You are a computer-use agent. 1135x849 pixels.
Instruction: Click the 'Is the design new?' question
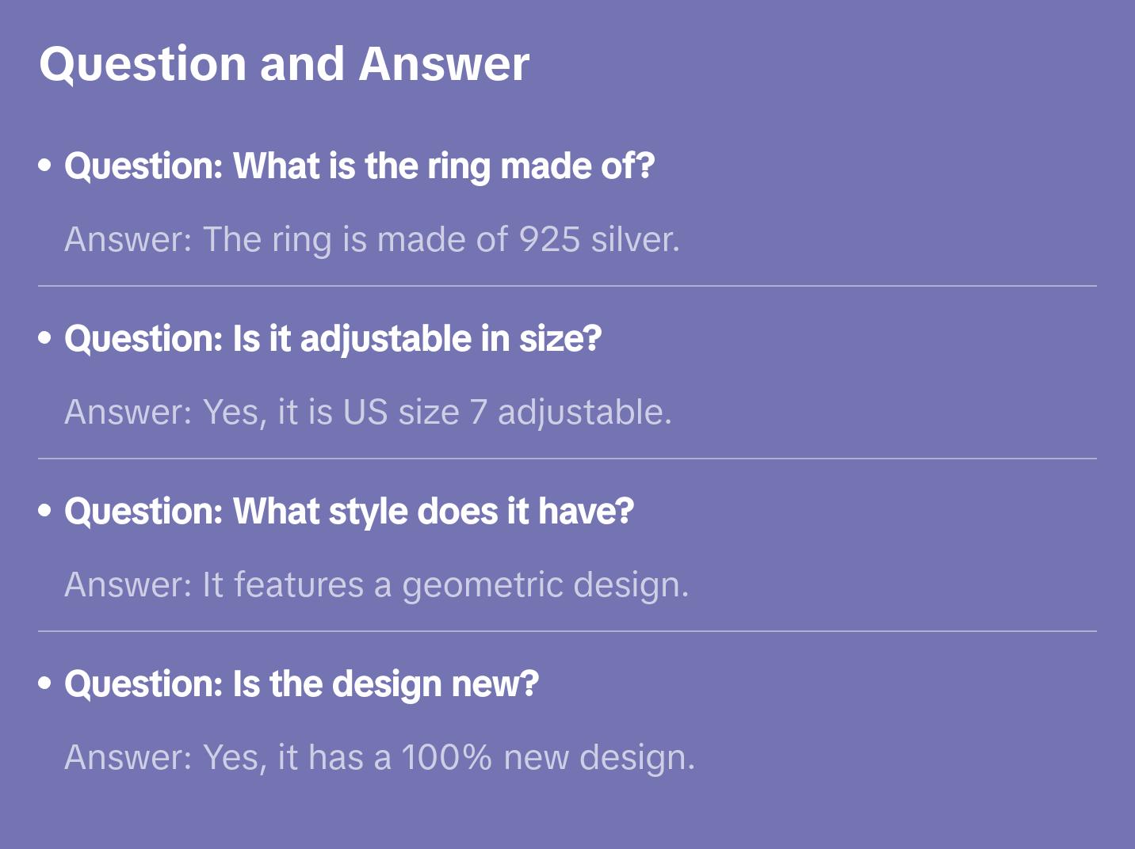pyautogui.click(x=301, y=684)
